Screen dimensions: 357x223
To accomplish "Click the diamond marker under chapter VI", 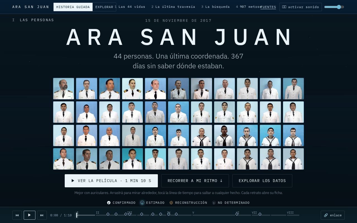I will 237,214.
